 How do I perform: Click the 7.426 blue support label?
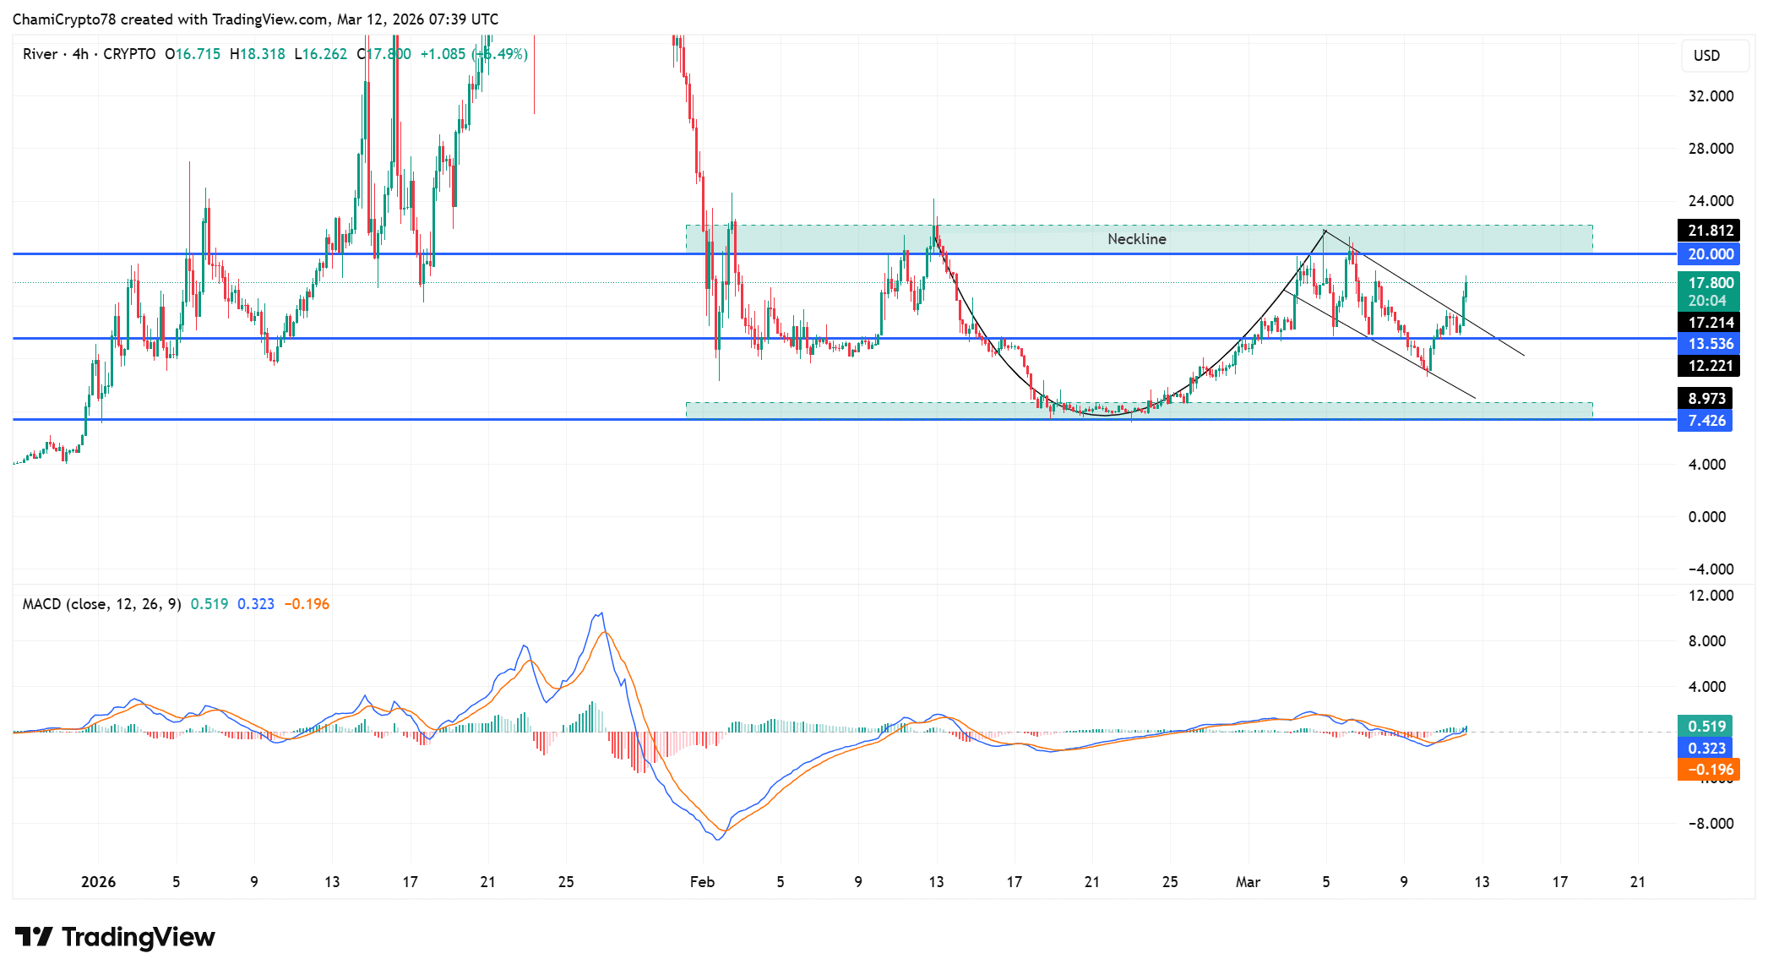point(1705,421)
